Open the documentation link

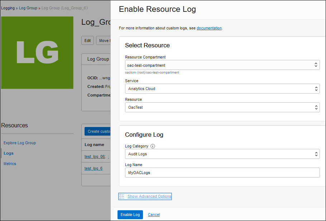pos(209,28)
